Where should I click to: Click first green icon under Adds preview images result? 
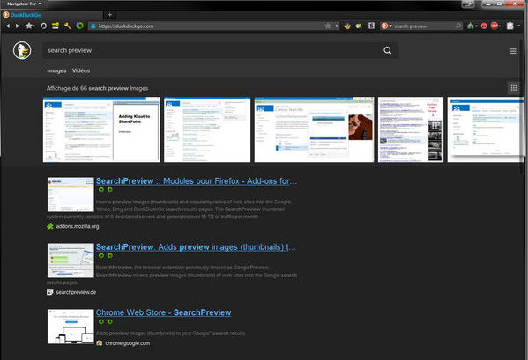[101, 256]
